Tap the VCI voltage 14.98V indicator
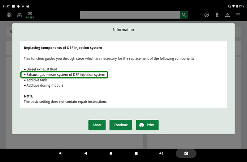247x162 pixels. pos(30,15)
